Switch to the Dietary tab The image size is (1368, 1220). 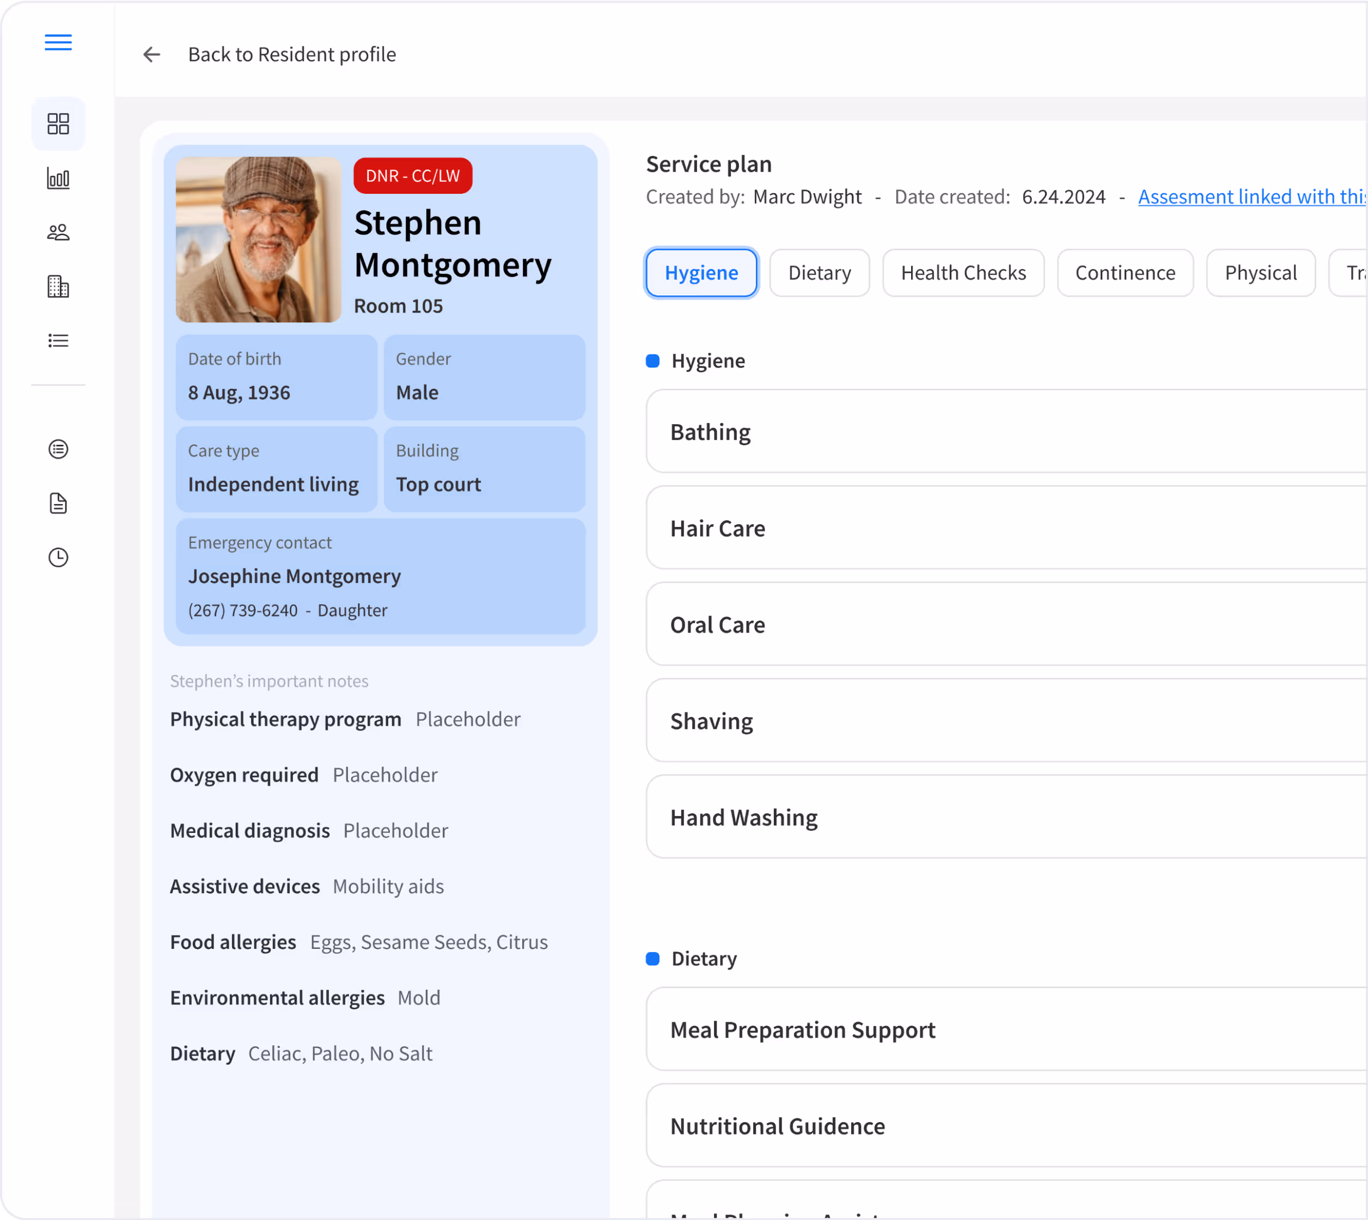click(819, 273)
